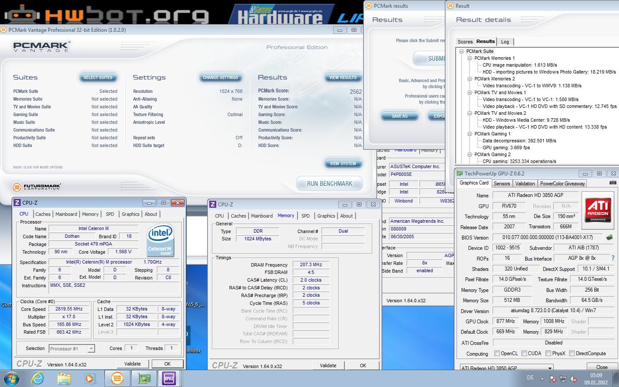Click the SELECT SUITES button
This screenshot has height=387, width=619.
[x=98, y=77]
